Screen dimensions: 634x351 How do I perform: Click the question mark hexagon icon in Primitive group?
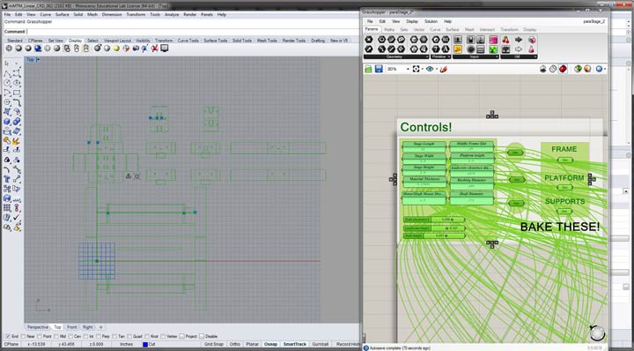436,49
